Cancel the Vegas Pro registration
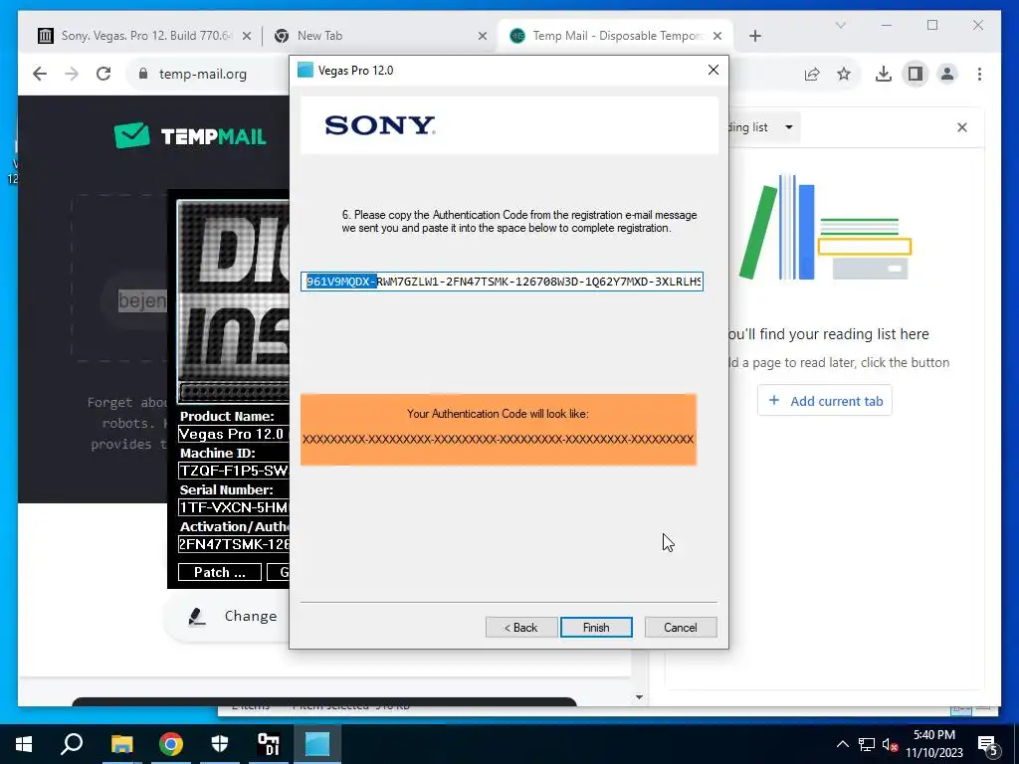 point(681,627)
